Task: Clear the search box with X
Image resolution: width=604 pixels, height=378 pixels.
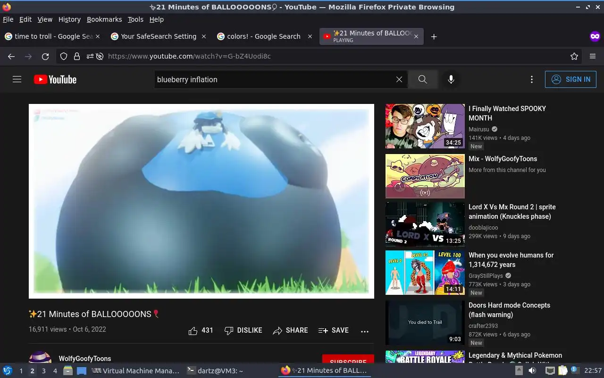Action: 399,79
